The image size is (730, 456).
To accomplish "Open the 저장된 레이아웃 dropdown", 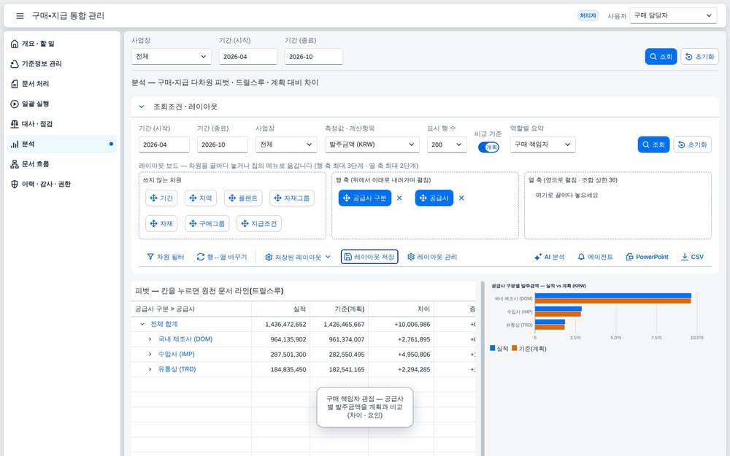I will pyautogui.click(x=298, y=257).
